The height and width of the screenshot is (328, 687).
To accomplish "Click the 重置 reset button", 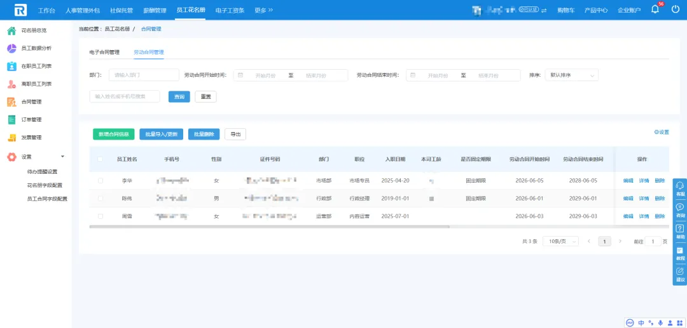I will [205, 96].
